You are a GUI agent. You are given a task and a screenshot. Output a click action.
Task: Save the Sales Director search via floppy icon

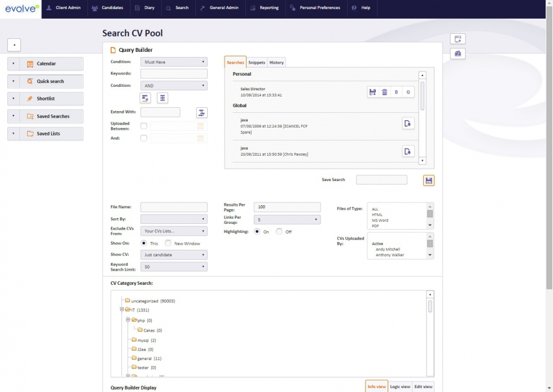tap(373, 91)
